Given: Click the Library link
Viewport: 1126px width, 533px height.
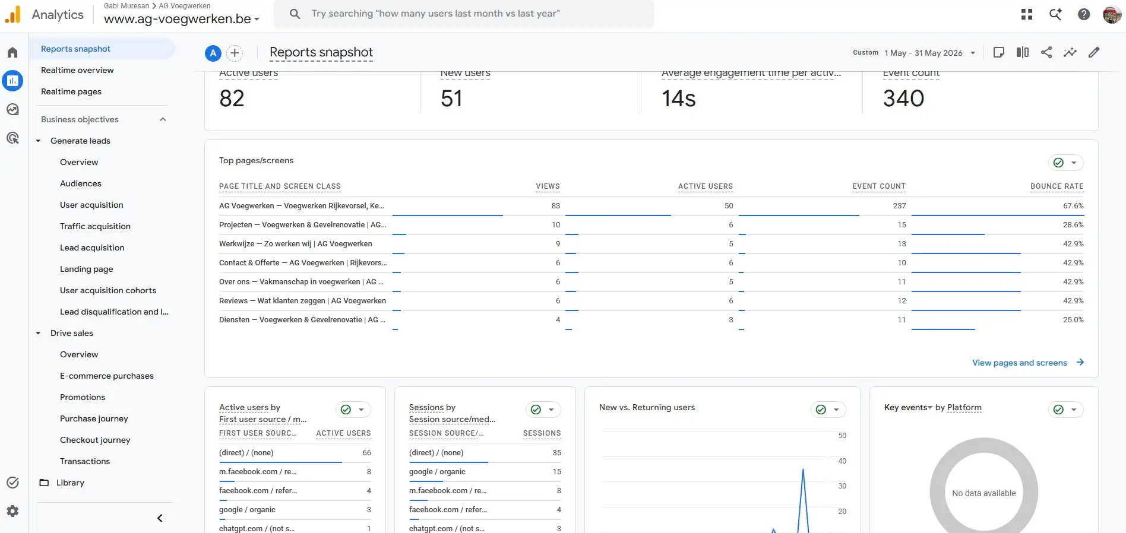Looking at the screenshot, I should pyautogui.click(x=70, y=483).
